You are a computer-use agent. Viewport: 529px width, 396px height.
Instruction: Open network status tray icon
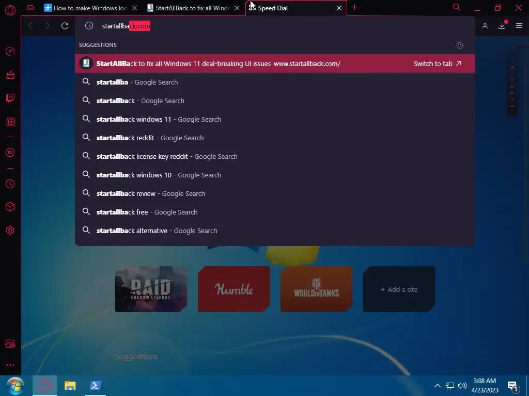pyautogui.click(x=450, y=386)
